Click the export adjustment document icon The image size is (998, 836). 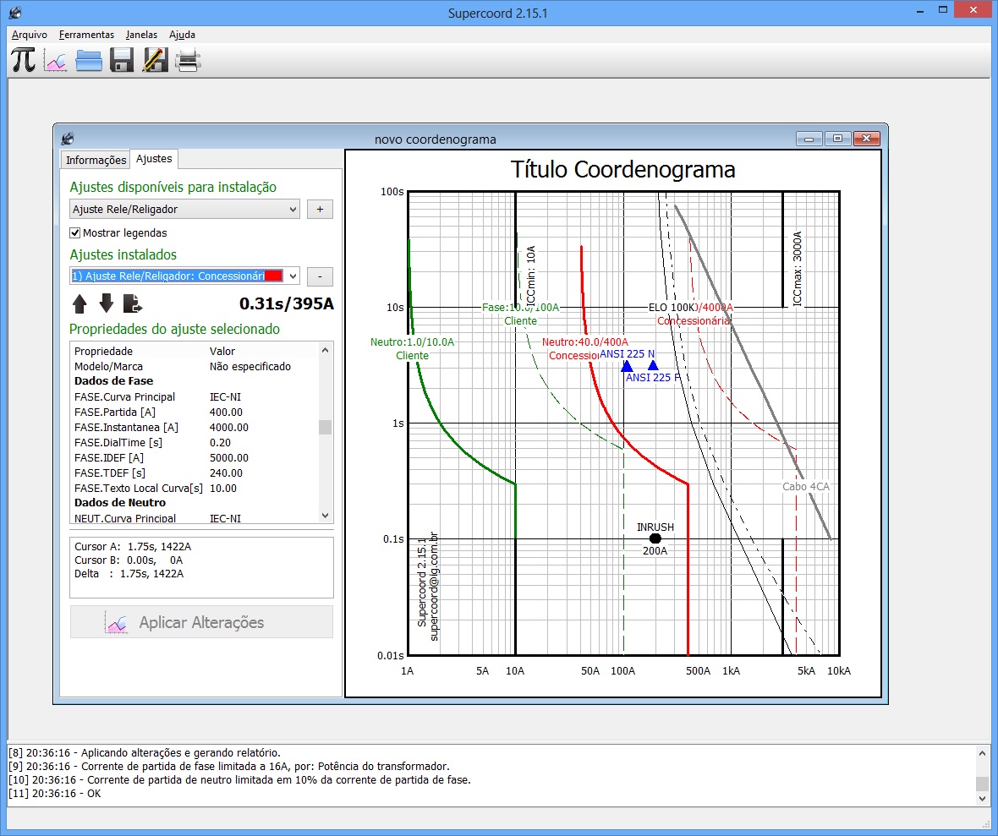tap(133, 304)
